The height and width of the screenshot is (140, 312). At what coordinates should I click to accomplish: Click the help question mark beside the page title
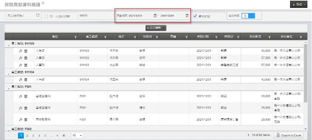(43, 3)
